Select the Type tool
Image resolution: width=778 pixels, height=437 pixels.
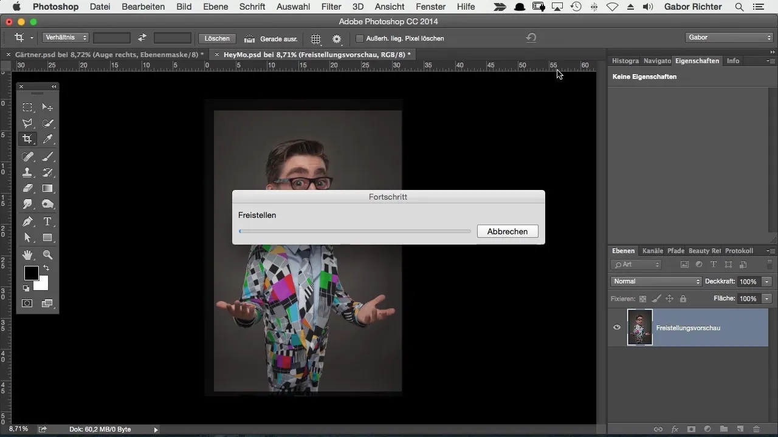tap(47, 222)
